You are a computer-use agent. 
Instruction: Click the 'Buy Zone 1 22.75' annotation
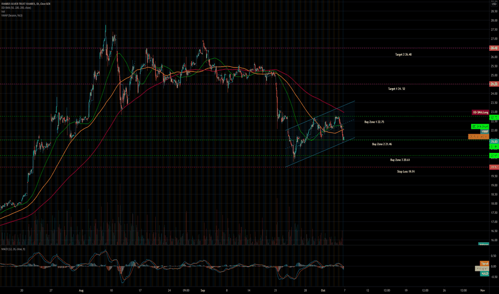click(374, 122)
